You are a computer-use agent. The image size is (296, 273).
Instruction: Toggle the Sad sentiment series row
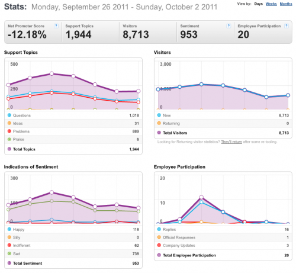pyautogui.click(x=73, y=253)
